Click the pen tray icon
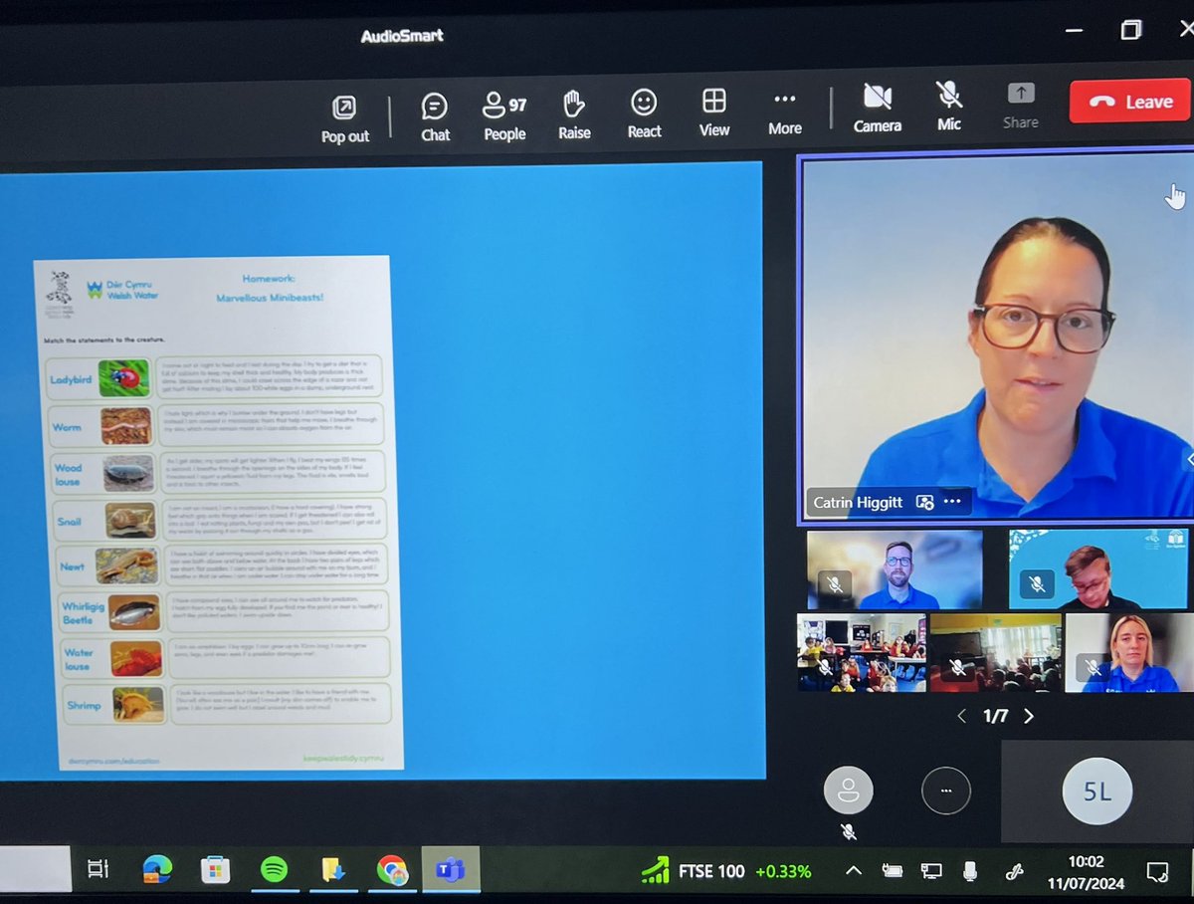1194x904 pixels. 1015,871
